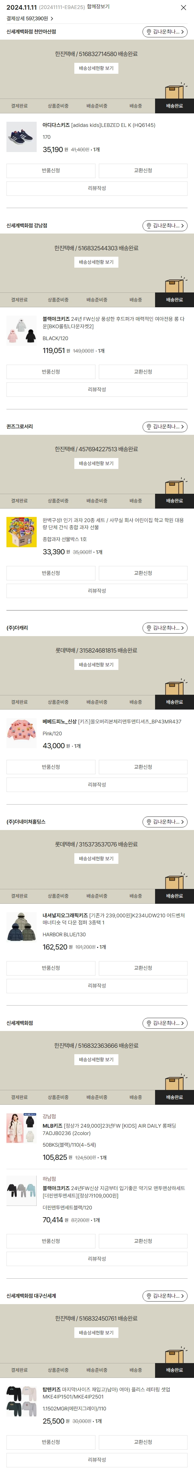Open the snack gift box product thumbnail
The image size is (194, 1470).
21,532
